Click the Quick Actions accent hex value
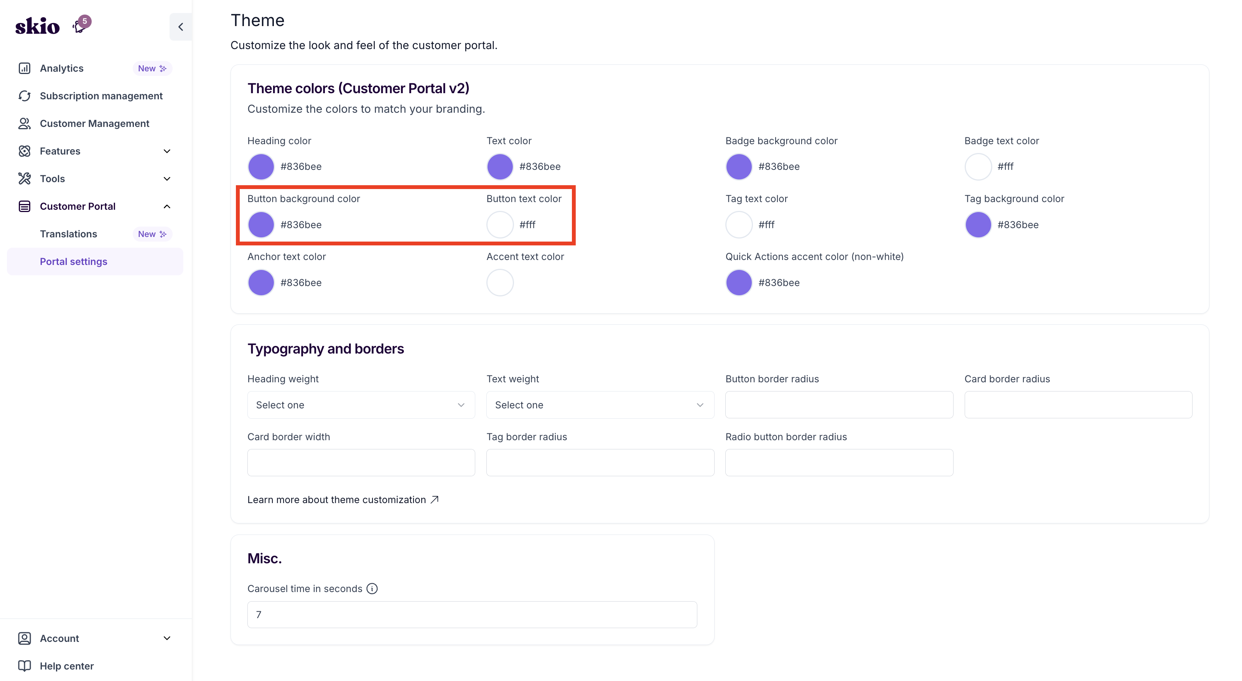Image resolution: width=1242 pixels, height=681 pixels. tap(779, 283)
